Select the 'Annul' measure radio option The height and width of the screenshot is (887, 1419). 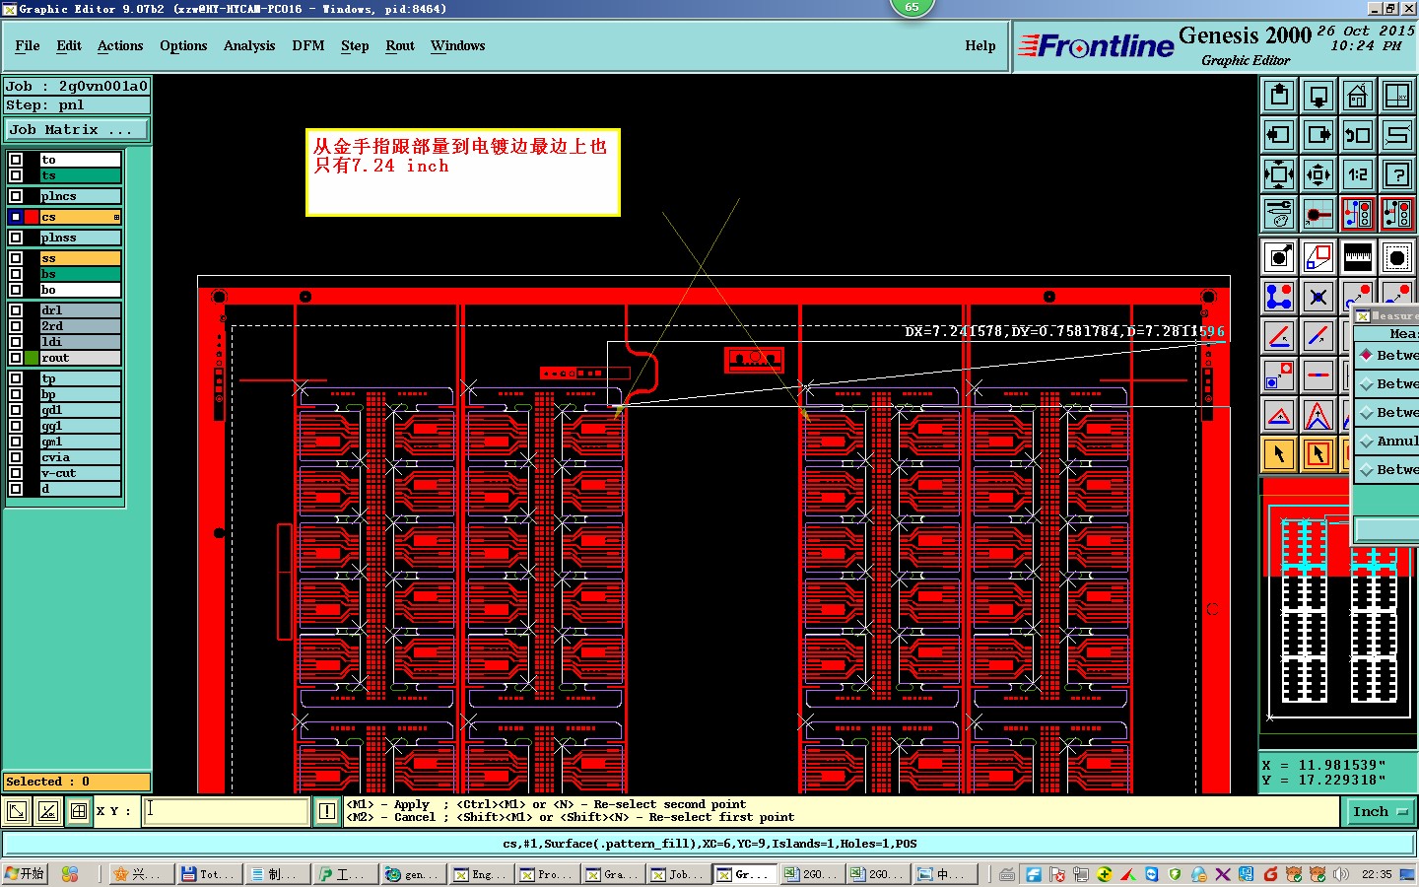tap(1367, 441)
